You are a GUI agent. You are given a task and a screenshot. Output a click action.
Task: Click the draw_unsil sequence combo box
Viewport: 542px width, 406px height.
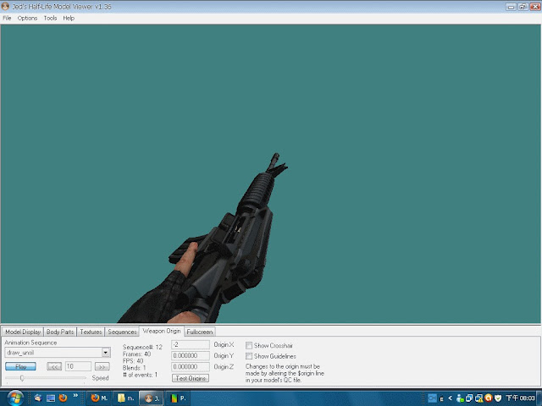(58, 353)
